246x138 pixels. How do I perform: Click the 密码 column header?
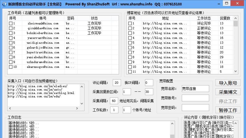tap(71, 18)
